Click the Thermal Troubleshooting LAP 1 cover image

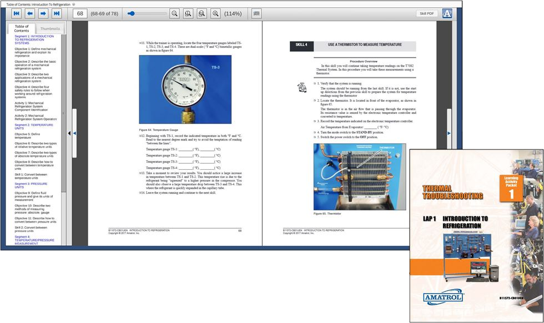[476, 236]
